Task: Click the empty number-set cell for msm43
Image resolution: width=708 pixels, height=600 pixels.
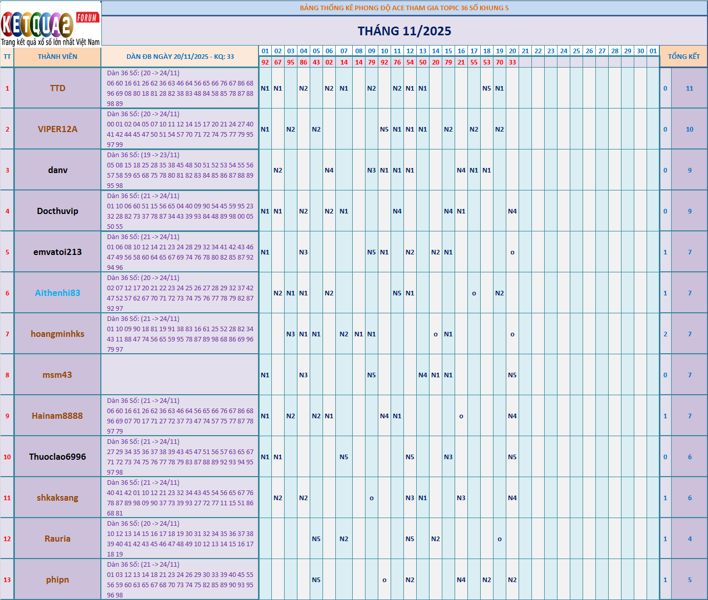Action: (x=180, y=375)
